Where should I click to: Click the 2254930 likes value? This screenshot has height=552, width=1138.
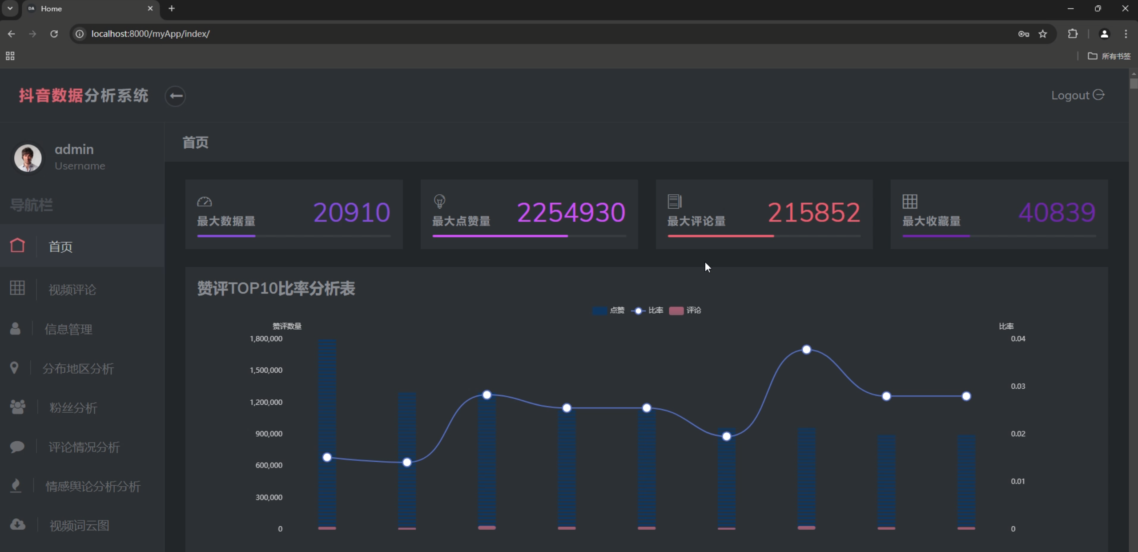[x=571, y=212]
